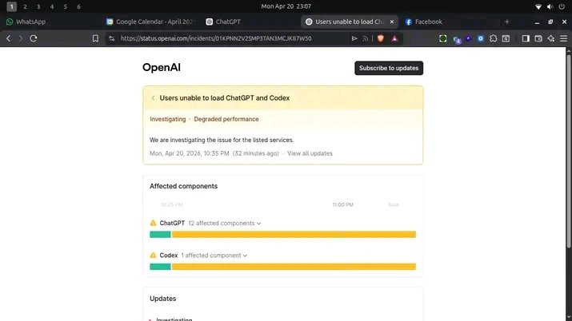Open the Wi-Fi indicator in top bar

click(x=538, y=6)
